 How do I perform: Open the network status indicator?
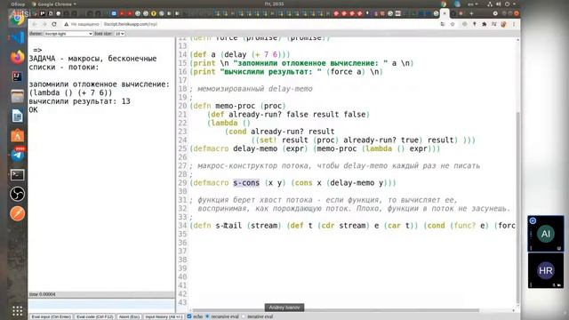(x=490, y=4)
